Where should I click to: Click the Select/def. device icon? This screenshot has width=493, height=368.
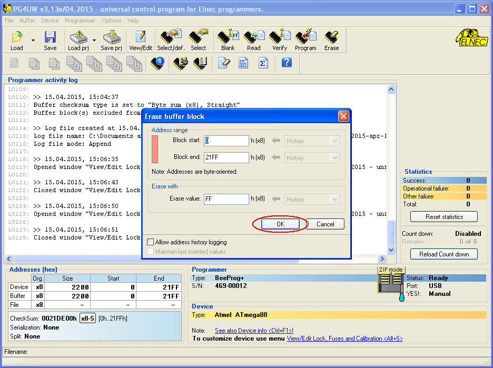click(170, 40)
